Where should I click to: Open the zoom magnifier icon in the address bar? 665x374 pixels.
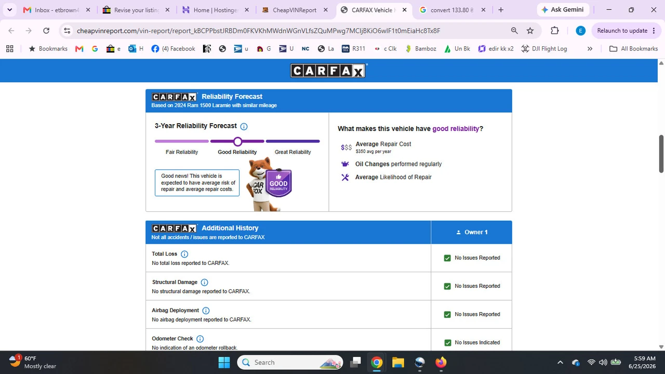tap(514, 31)
